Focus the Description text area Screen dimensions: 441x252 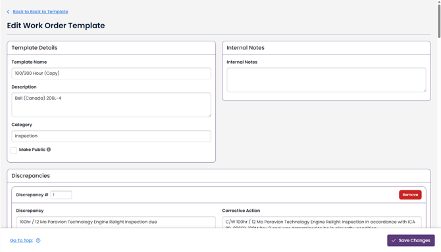(111, 104)
